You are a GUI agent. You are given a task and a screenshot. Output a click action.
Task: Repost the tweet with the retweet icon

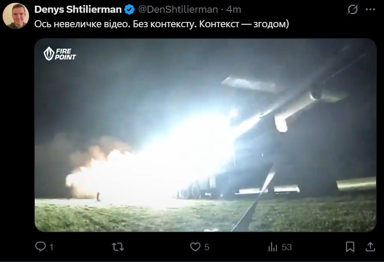click(118, 247)
